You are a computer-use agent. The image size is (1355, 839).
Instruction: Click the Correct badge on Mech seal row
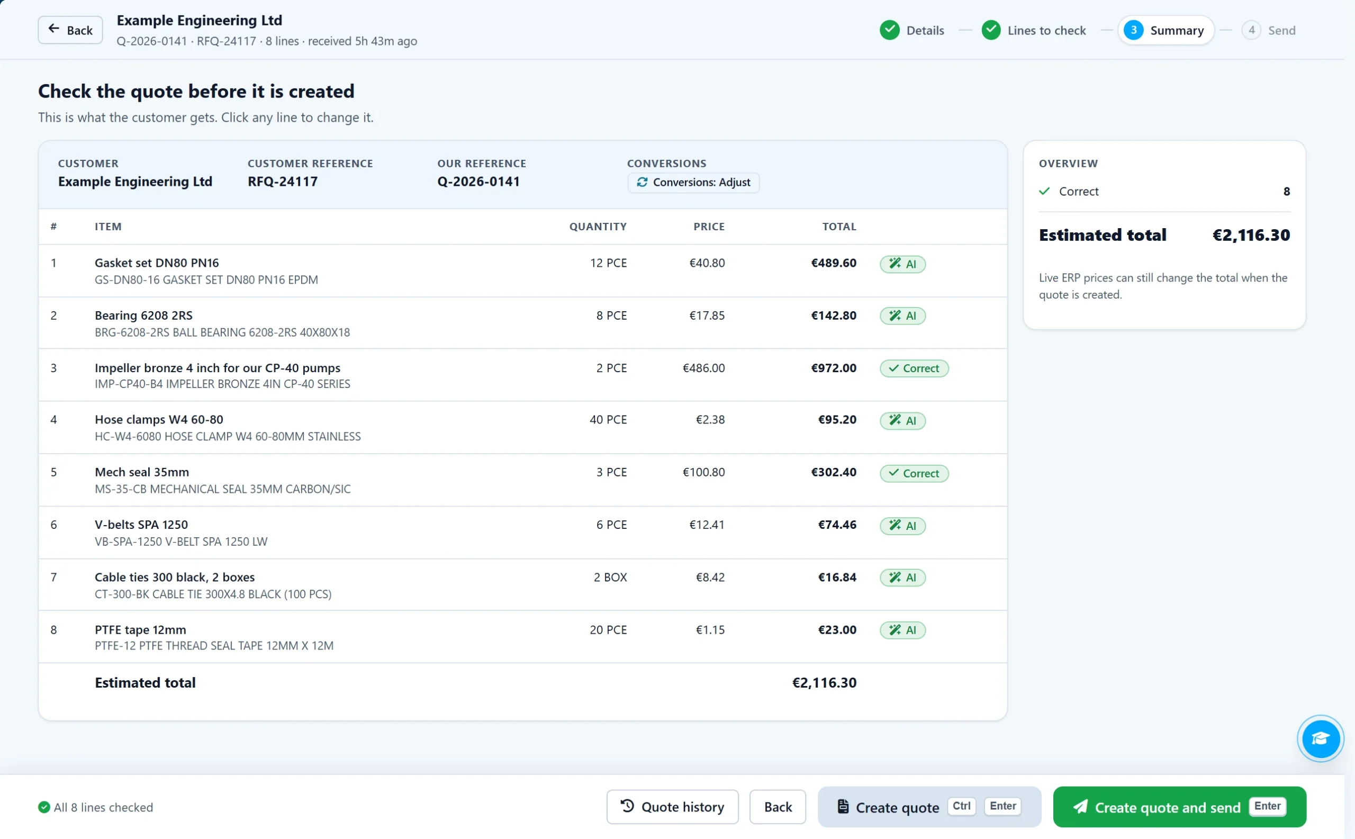click(x=914, y=473)
